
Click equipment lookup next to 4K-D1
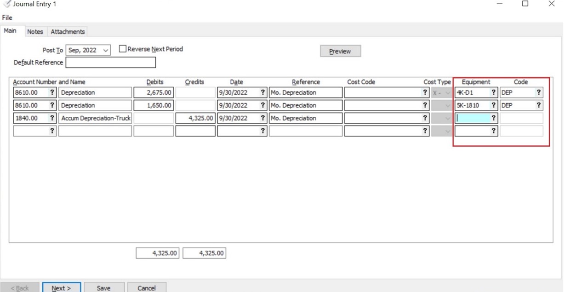click(x=493, y=92)
